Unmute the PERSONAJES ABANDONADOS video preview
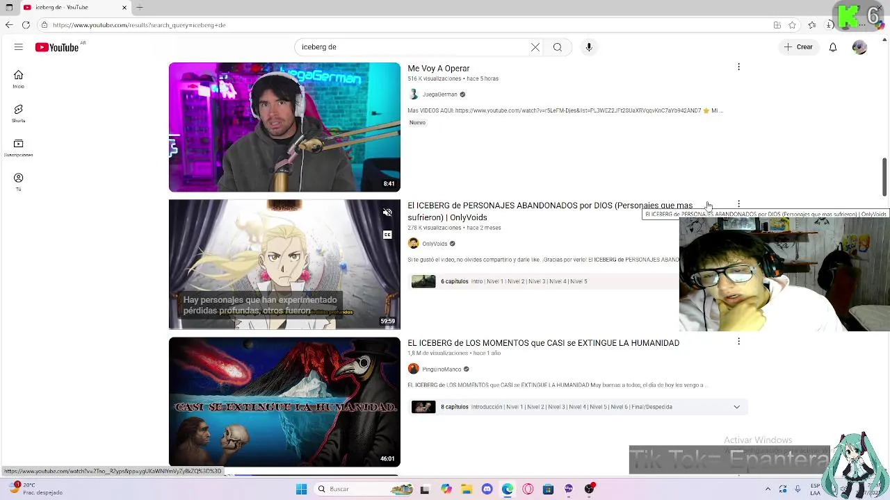This screenshot has width=890, height=500. [387, 213]
